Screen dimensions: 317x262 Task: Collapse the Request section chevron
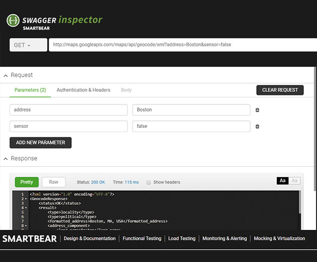pyautogui.click(x=6, y=76)
